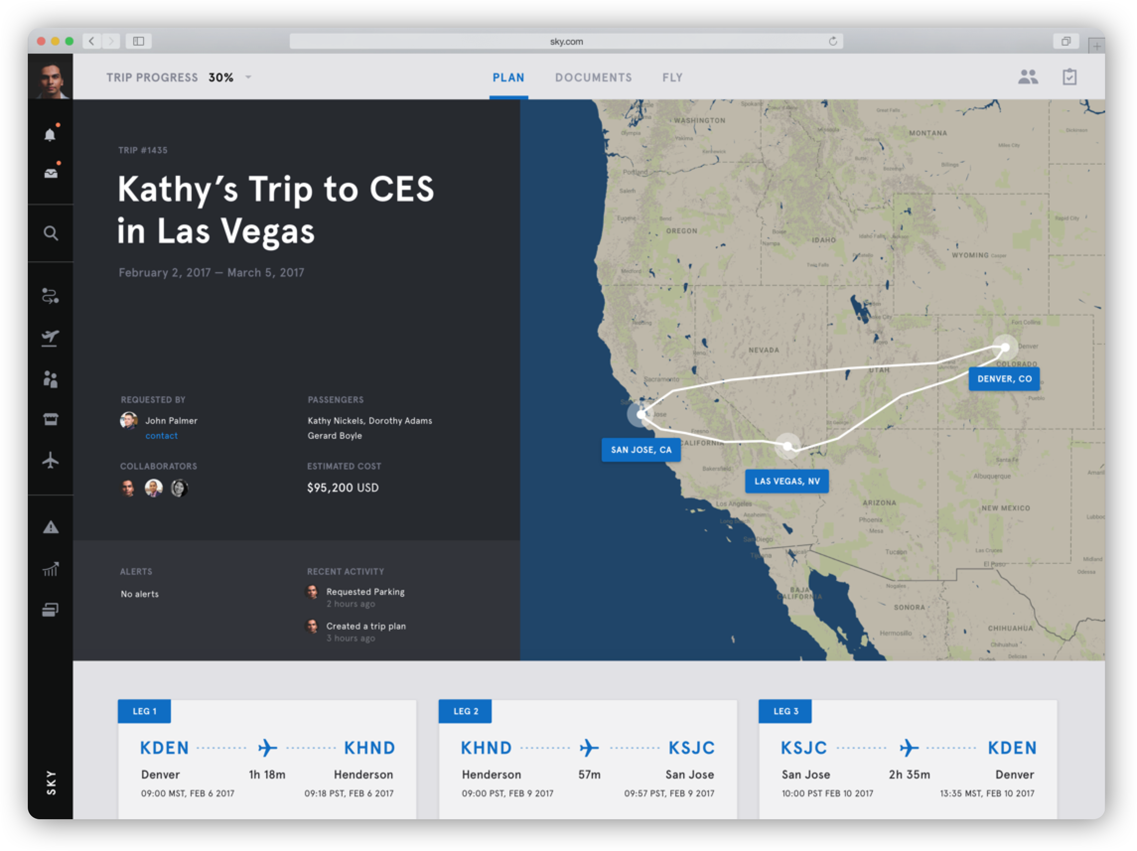Open the route itinerary icon in sidebar
The height and width of the screenshot is (851, 1137).
coord(50,295)
